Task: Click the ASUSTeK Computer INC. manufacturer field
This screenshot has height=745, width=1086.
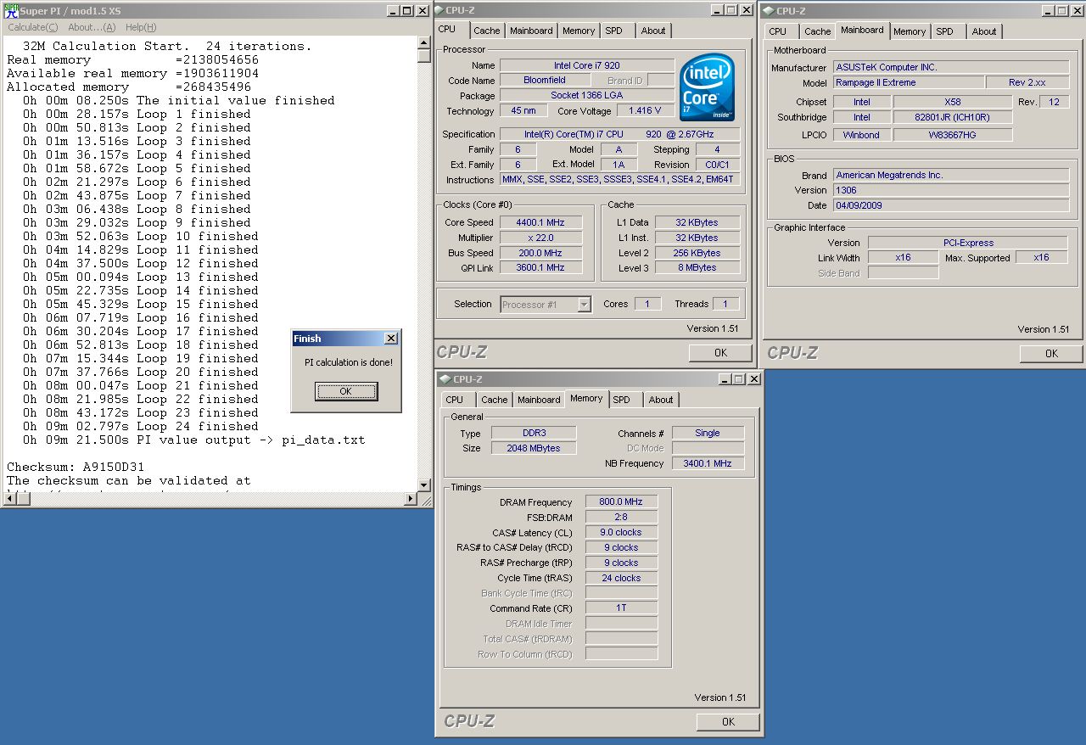Action: coord(951,67)
